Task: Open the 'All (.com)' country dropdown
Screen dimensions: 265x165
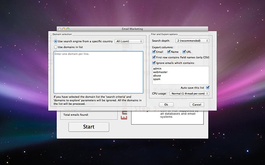Action: coord(129,41)
